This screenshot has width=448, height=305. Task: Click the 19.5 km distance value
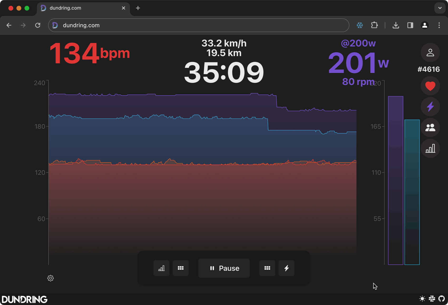(224, 53)
